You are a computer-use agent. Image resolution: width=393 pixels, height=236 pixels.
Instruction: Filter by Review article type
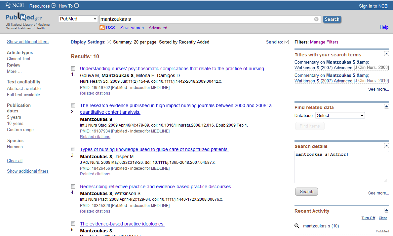pyautogui.click(x=14, y=65)
